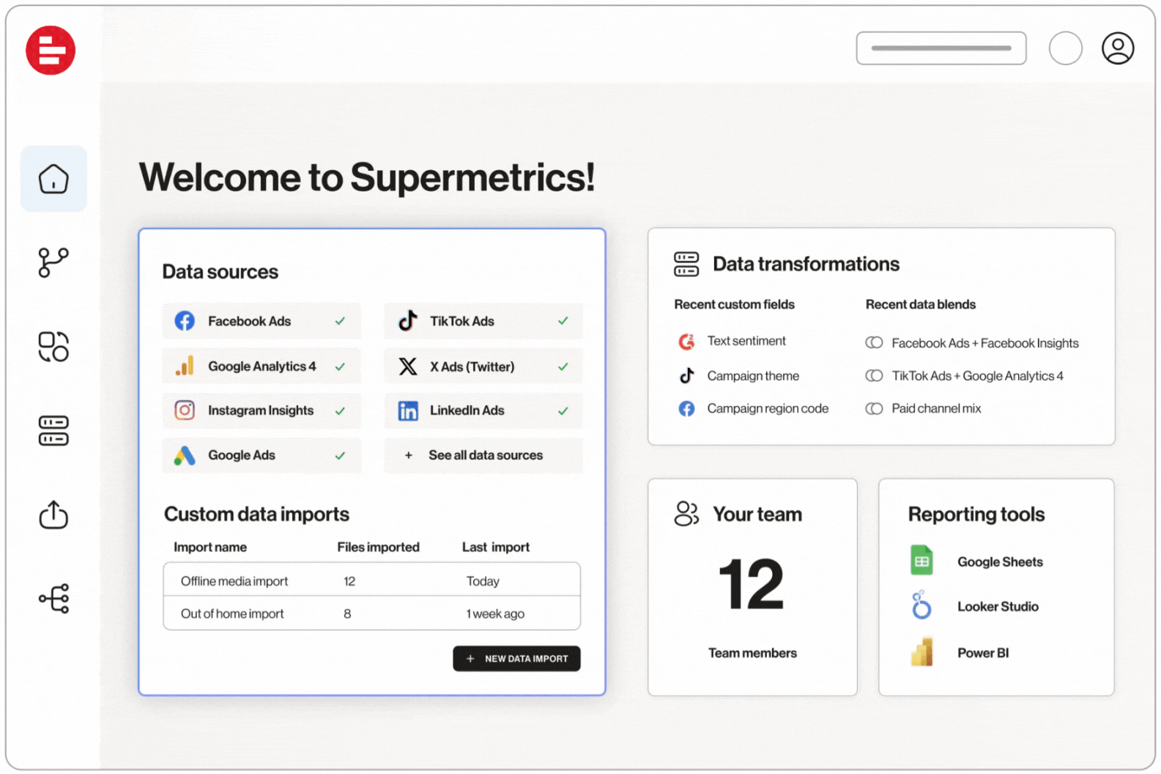The width and height of the screenshot is (1161, 774).
Task: Select the Offline media import row
Action: 372,580
